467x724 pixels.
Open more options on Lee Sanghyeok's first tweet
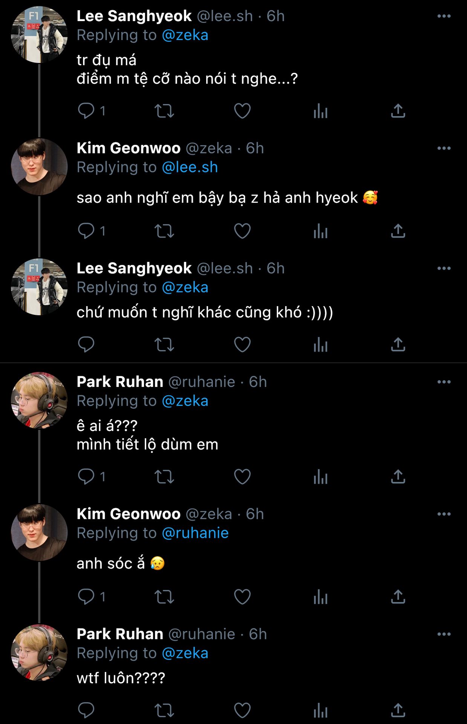444,16
